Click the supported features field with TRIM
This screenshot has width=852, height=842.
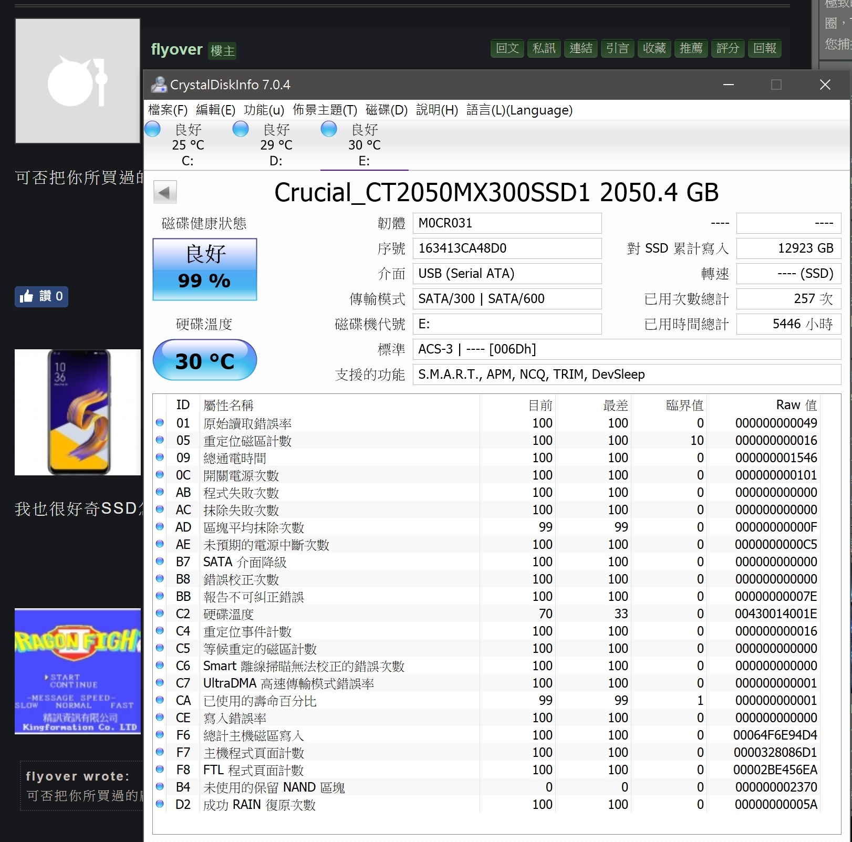(627, 375)
